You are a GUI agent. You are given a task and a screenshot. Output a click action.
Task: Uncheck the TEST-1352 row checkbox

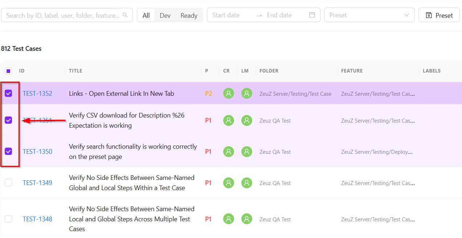[8, 94]
